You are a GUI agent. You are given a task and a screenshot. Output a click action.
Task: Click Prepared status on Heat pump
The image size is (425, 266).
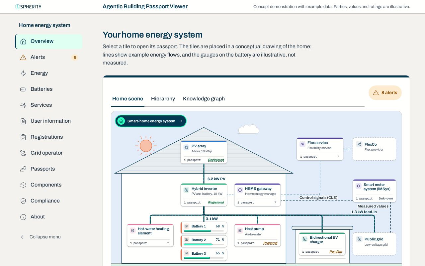[x=270, y=243]
